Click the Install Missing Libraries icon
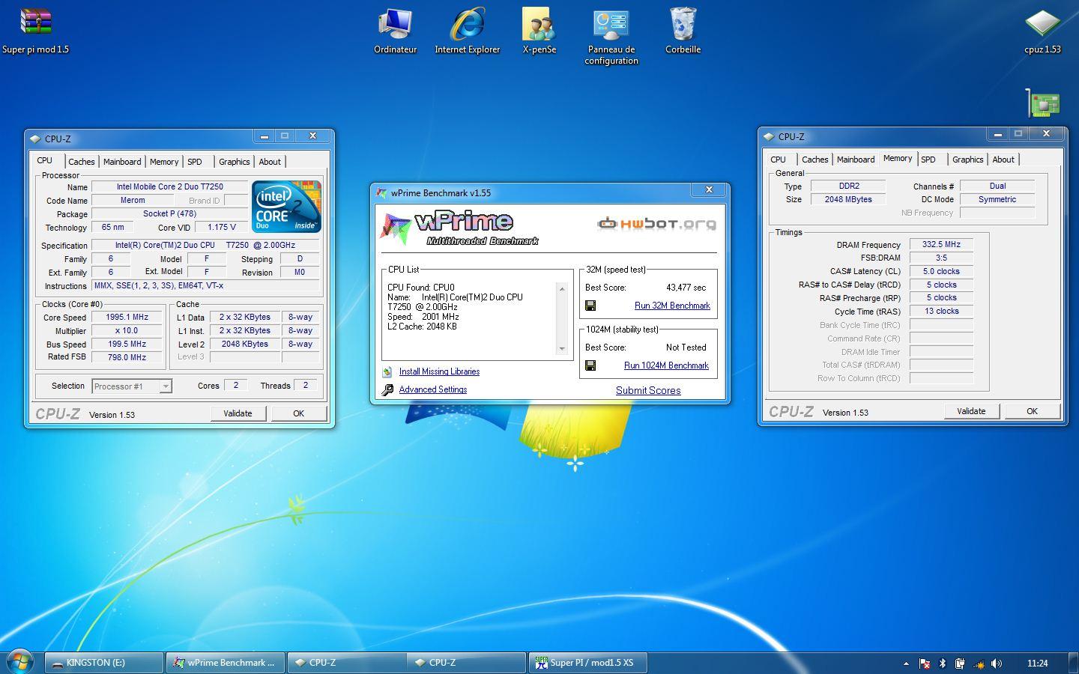The image size is (1079, 674). [x=387, y=371]
